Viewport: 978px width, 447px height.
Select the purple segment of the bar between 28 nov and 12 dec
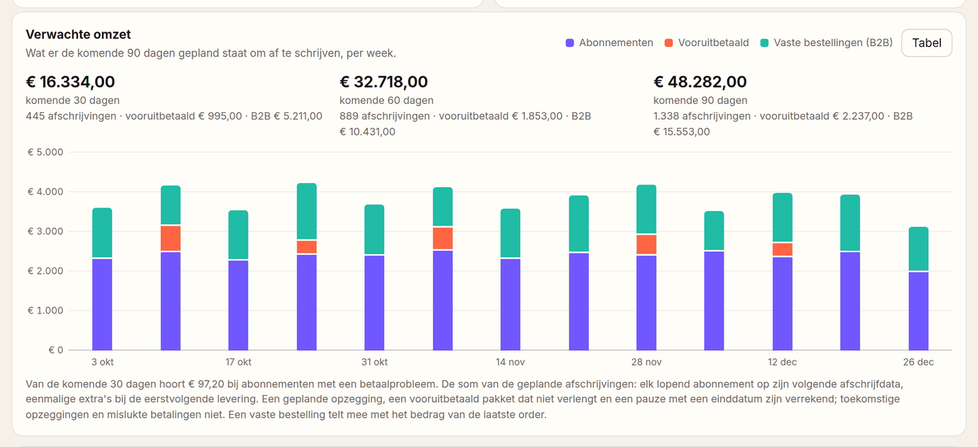pos(714,301)
